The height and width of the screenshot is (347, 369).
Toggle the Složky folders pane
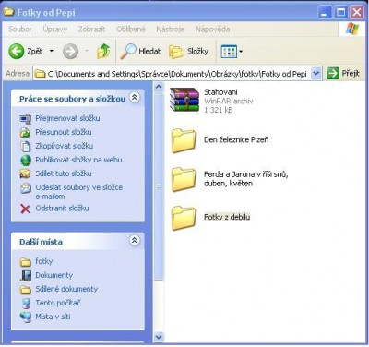[189, 52]
